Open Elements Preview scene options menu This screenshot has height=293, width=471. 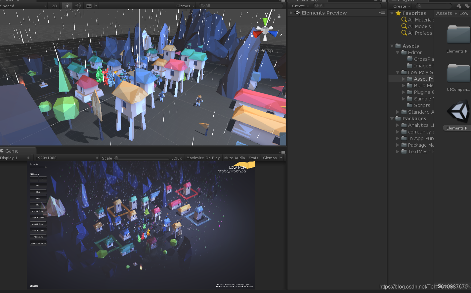tap(382, 13)
